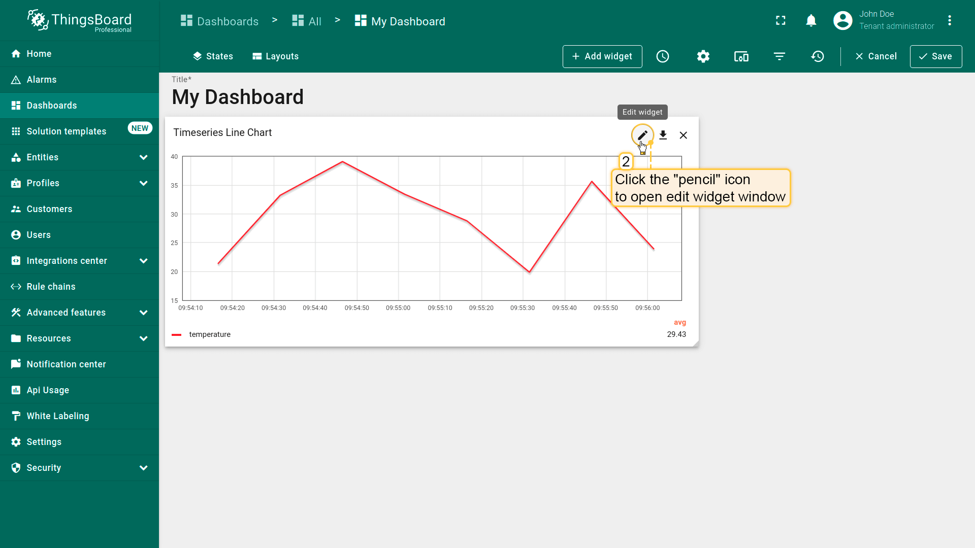Click the pencil Edit widget icon
This screenshot has height=548, width=975.
coord(642,135)
